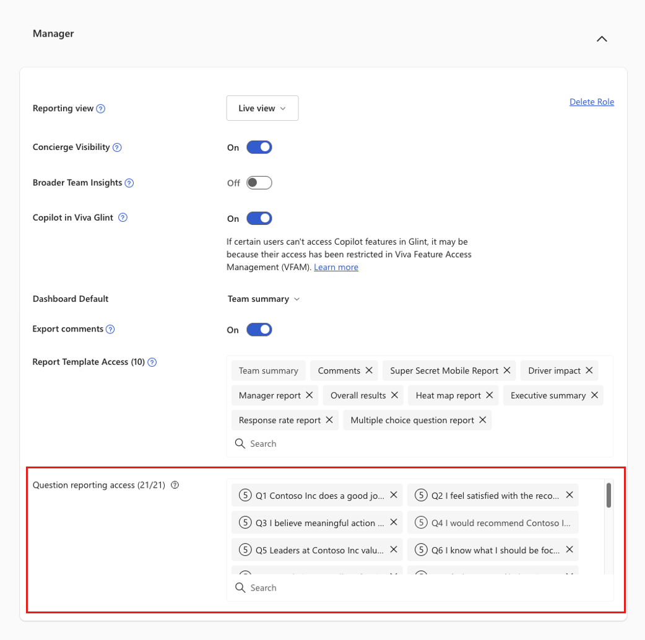Click the scale icon on Q5 tag
The height and width of the screenshot is (640, 645).
pyautogui.click(x=245, y=550)
